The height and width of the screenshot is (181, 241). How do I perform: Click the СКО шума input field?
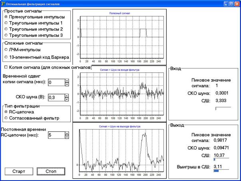point(56,97)
